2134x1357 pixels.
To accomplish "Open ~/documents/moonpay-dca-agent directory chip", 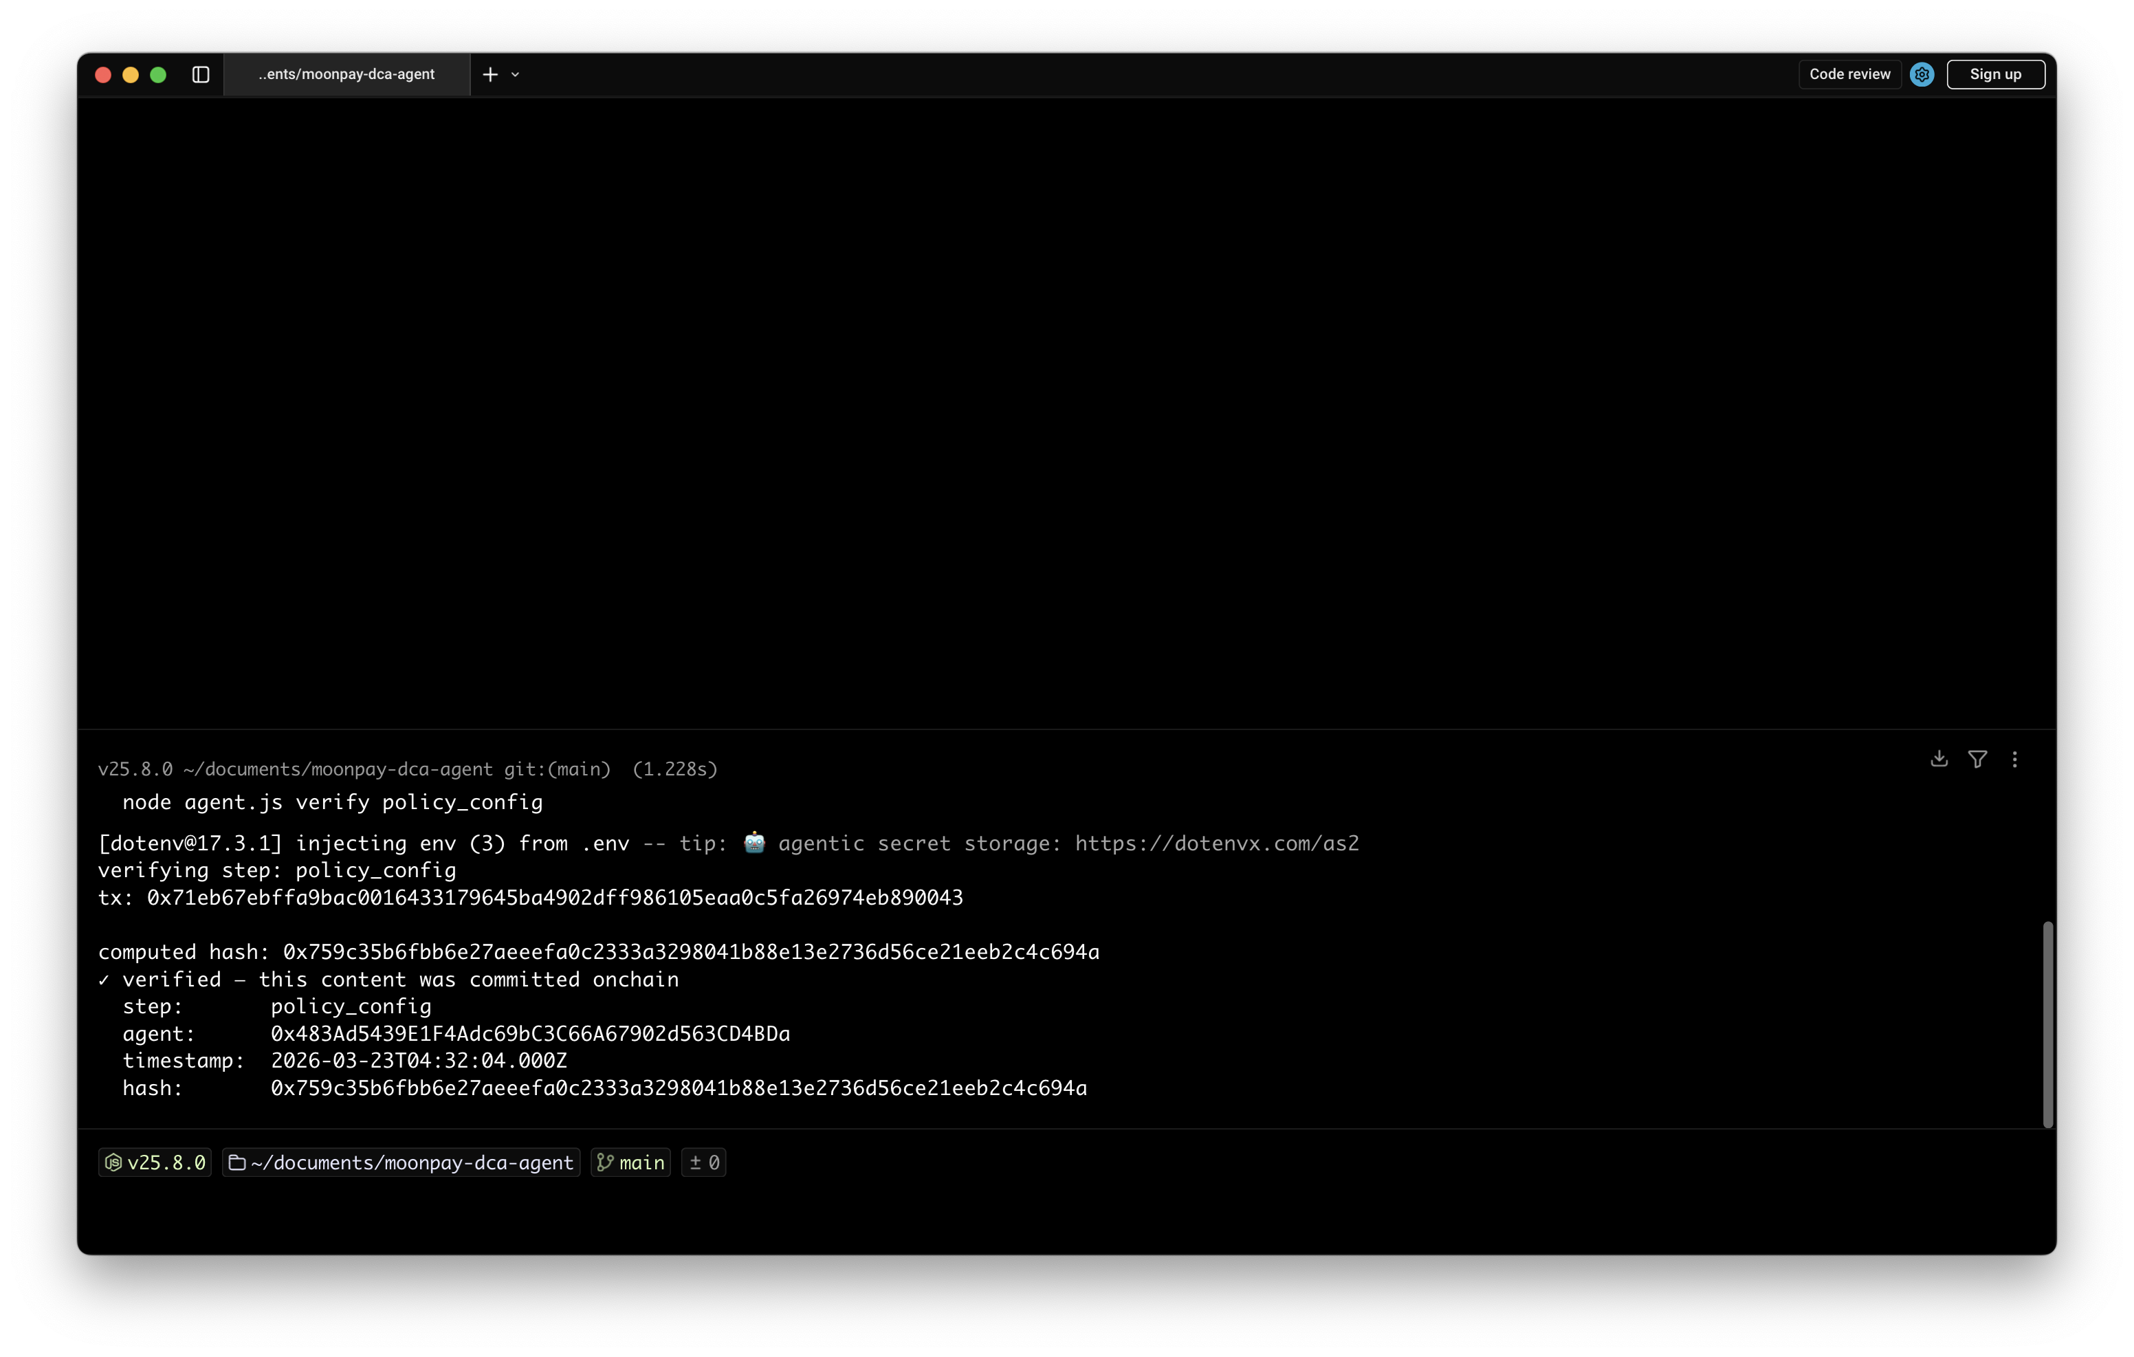I will 401,1162.
